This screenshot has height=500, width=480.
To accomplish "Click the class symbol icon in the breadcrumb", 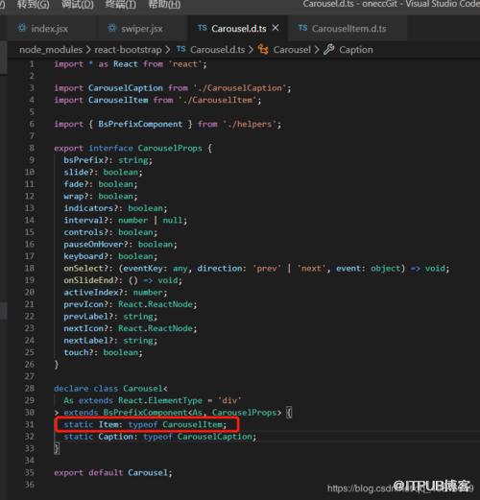I will tap(263, 50).
